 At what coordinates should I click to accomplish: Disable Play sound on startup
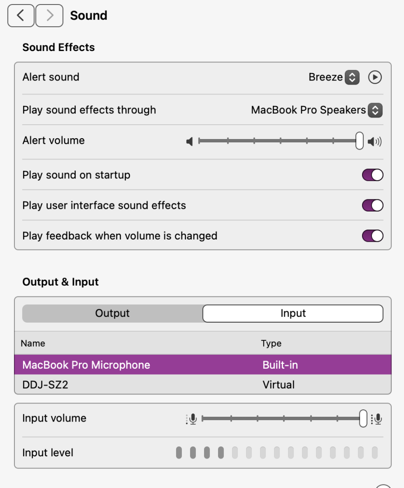(x=372, y=175)
